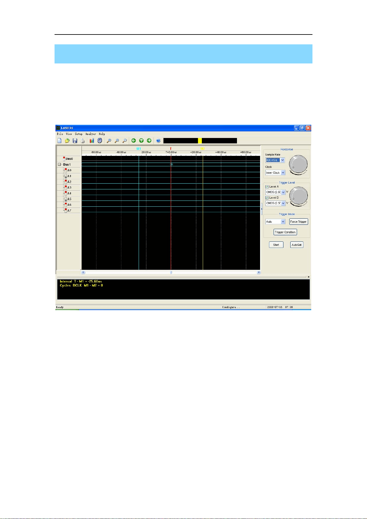Open the Clock source dropdown
367x519 pixels.
[283, 173]
